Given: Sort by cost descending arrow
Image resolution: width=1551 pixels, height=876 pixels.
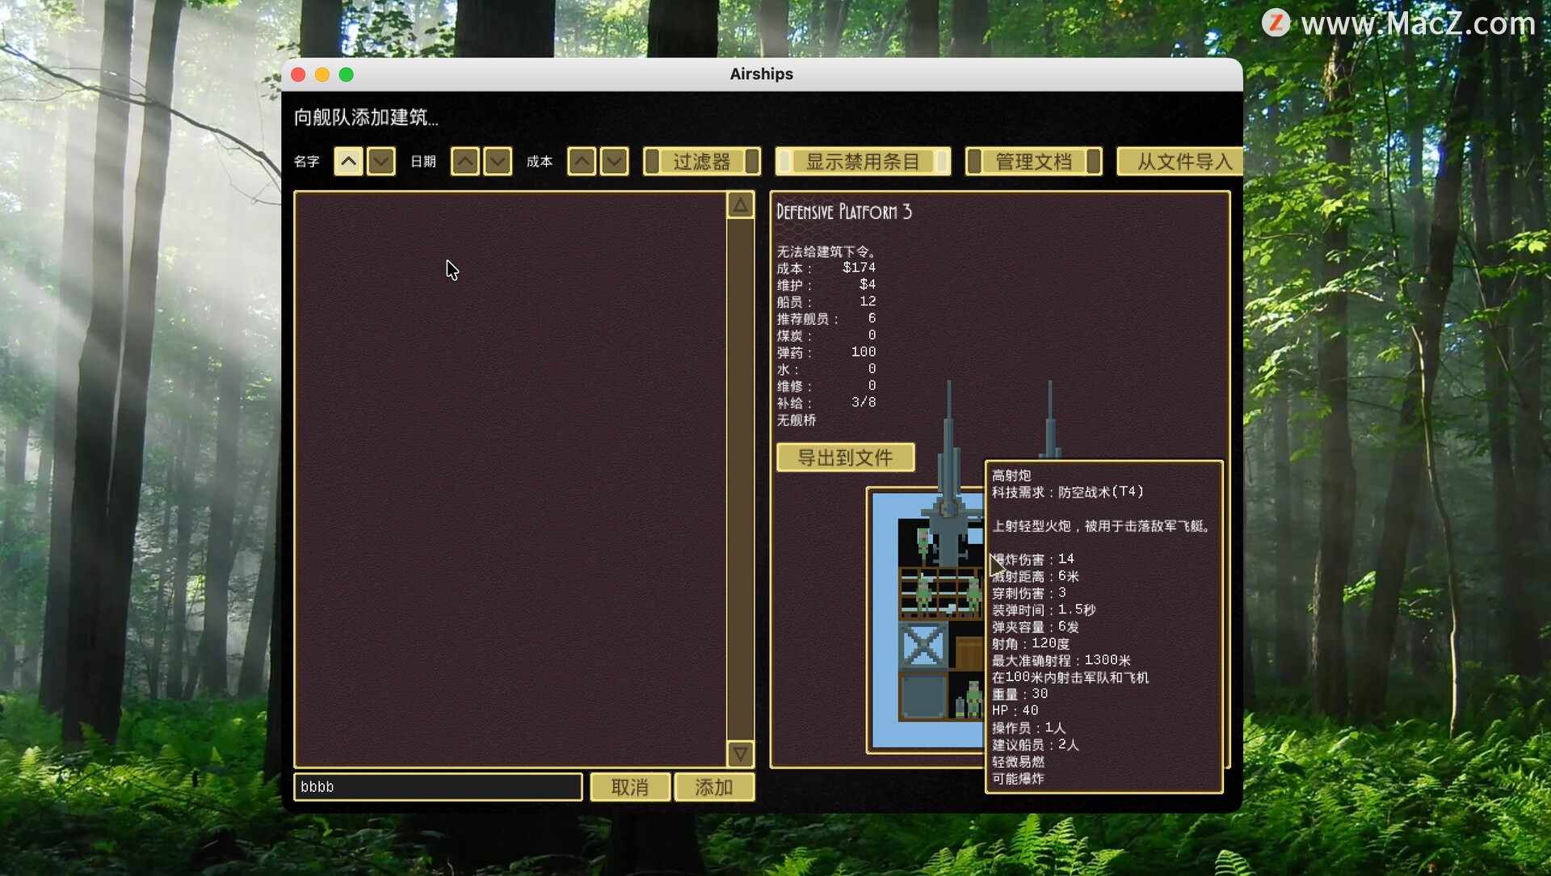Looking at the screenshot, I should (614, 162).
